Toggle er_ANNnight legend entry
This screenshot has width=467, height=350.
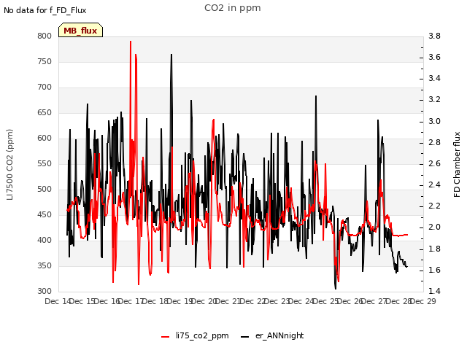[272, 335]
